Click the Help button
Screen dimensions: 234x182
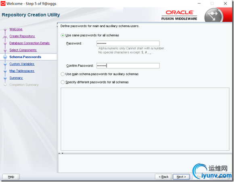(11, 177)
